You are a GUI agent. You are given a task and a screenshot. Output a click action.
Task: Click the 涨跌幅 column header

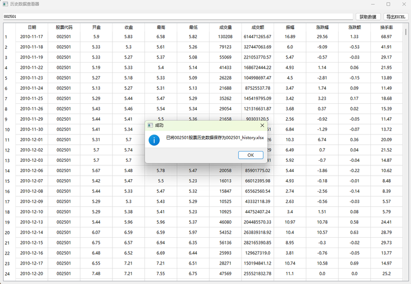pos(322,27)
